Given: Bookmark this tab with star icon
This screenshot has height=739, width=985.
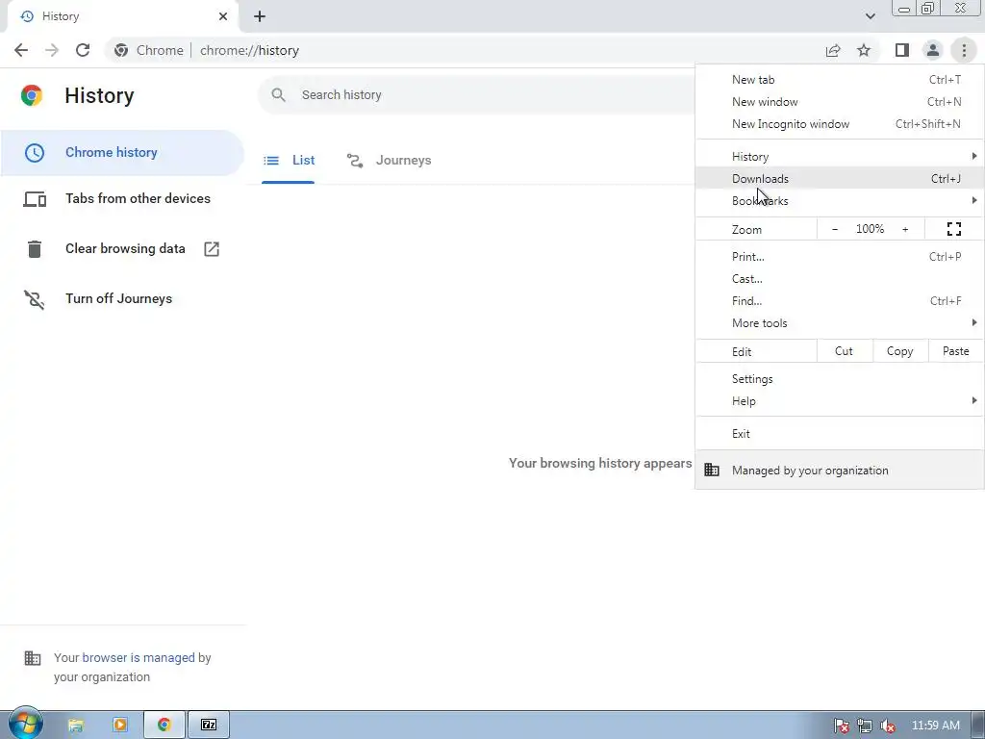Looking at the screenshot, I should tap(864, 50).
